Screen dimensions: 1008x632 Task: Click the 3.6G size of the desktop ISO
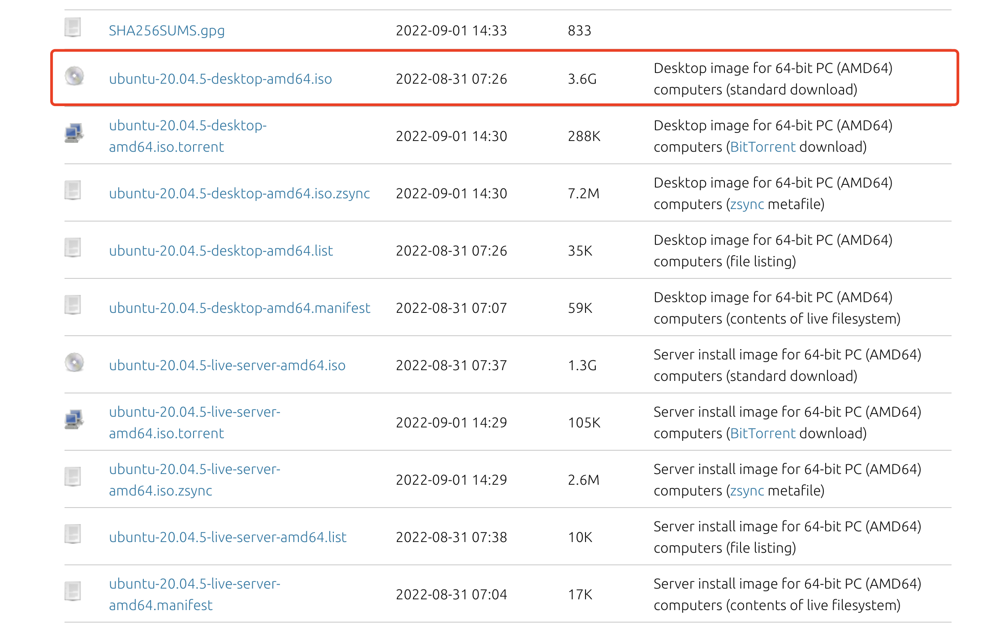582,79
